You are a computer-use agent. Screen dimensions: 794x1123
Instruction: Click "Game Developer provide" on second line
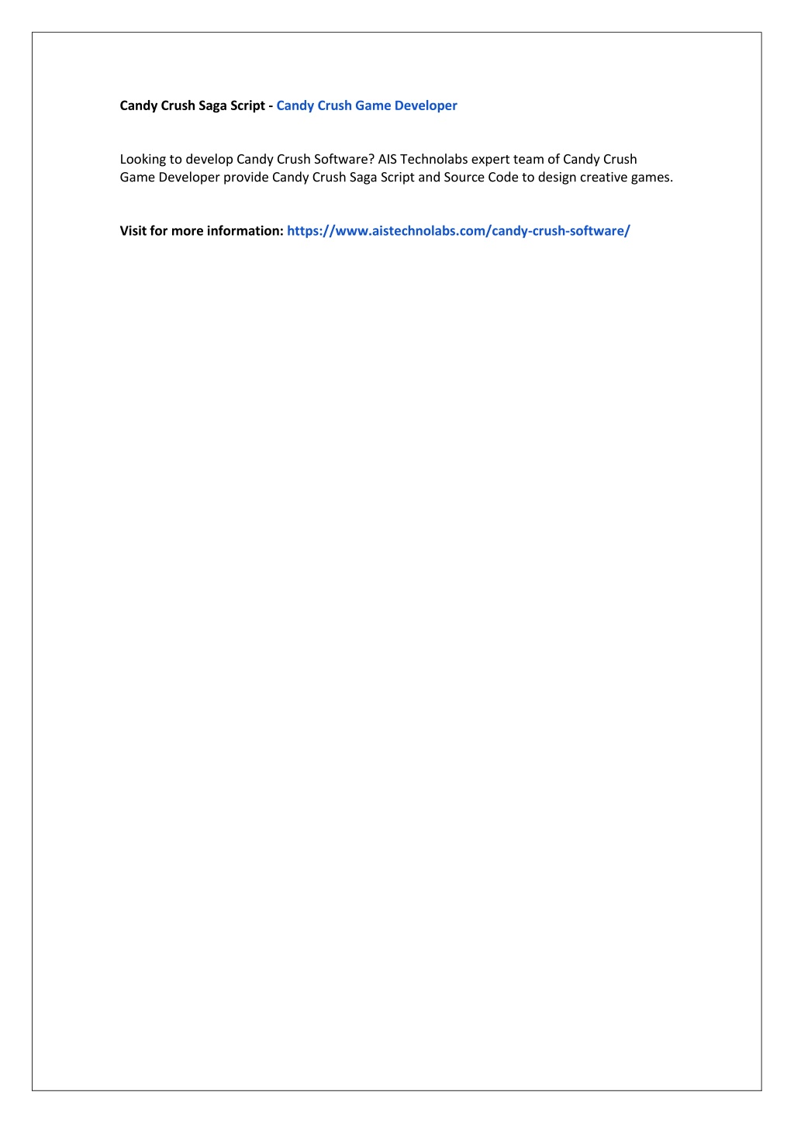tap(194, 178)
